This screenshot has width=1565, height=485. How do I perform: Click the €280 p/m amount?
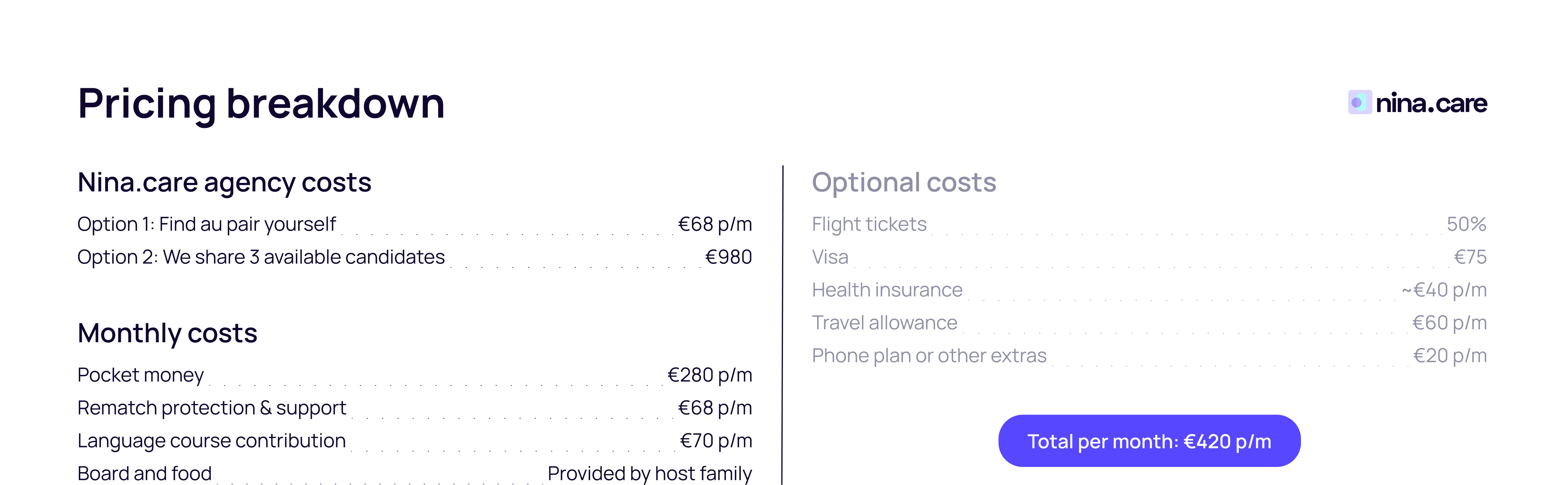(709, 375)
